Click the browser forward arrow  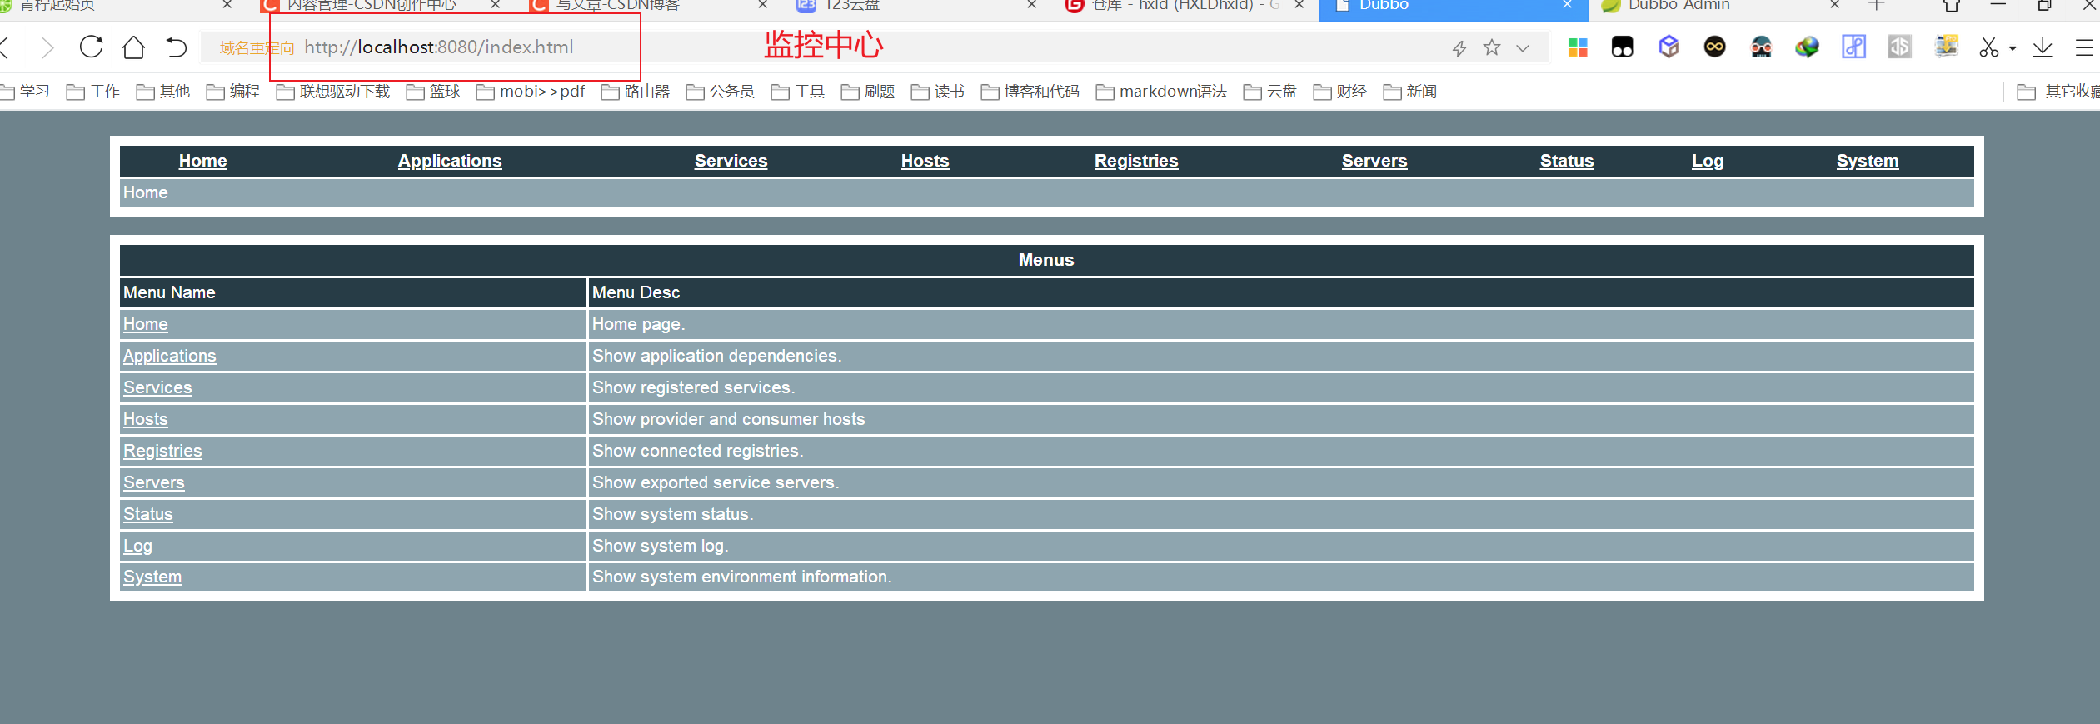(47, 47)
